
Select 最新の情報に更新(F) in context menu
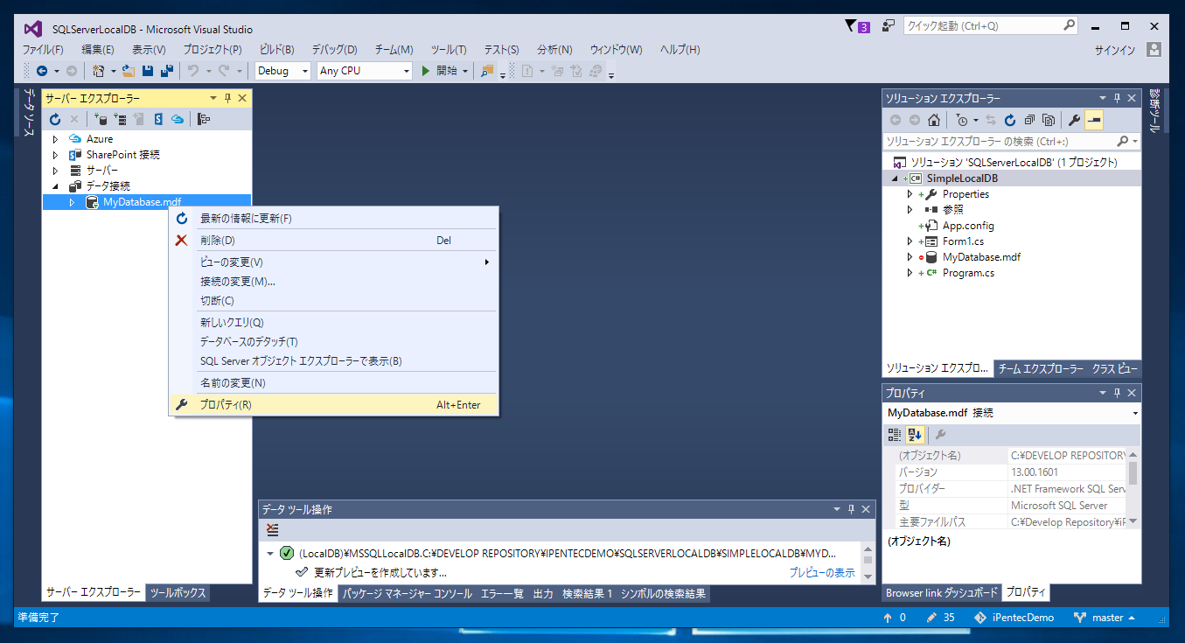pos(332,219)
